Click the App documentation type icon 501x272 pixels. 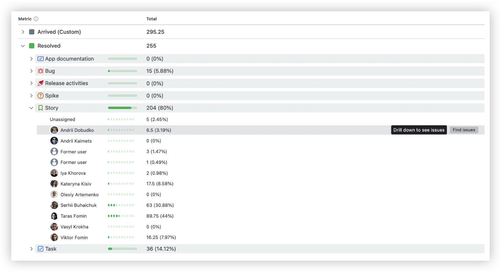[41, 59]
